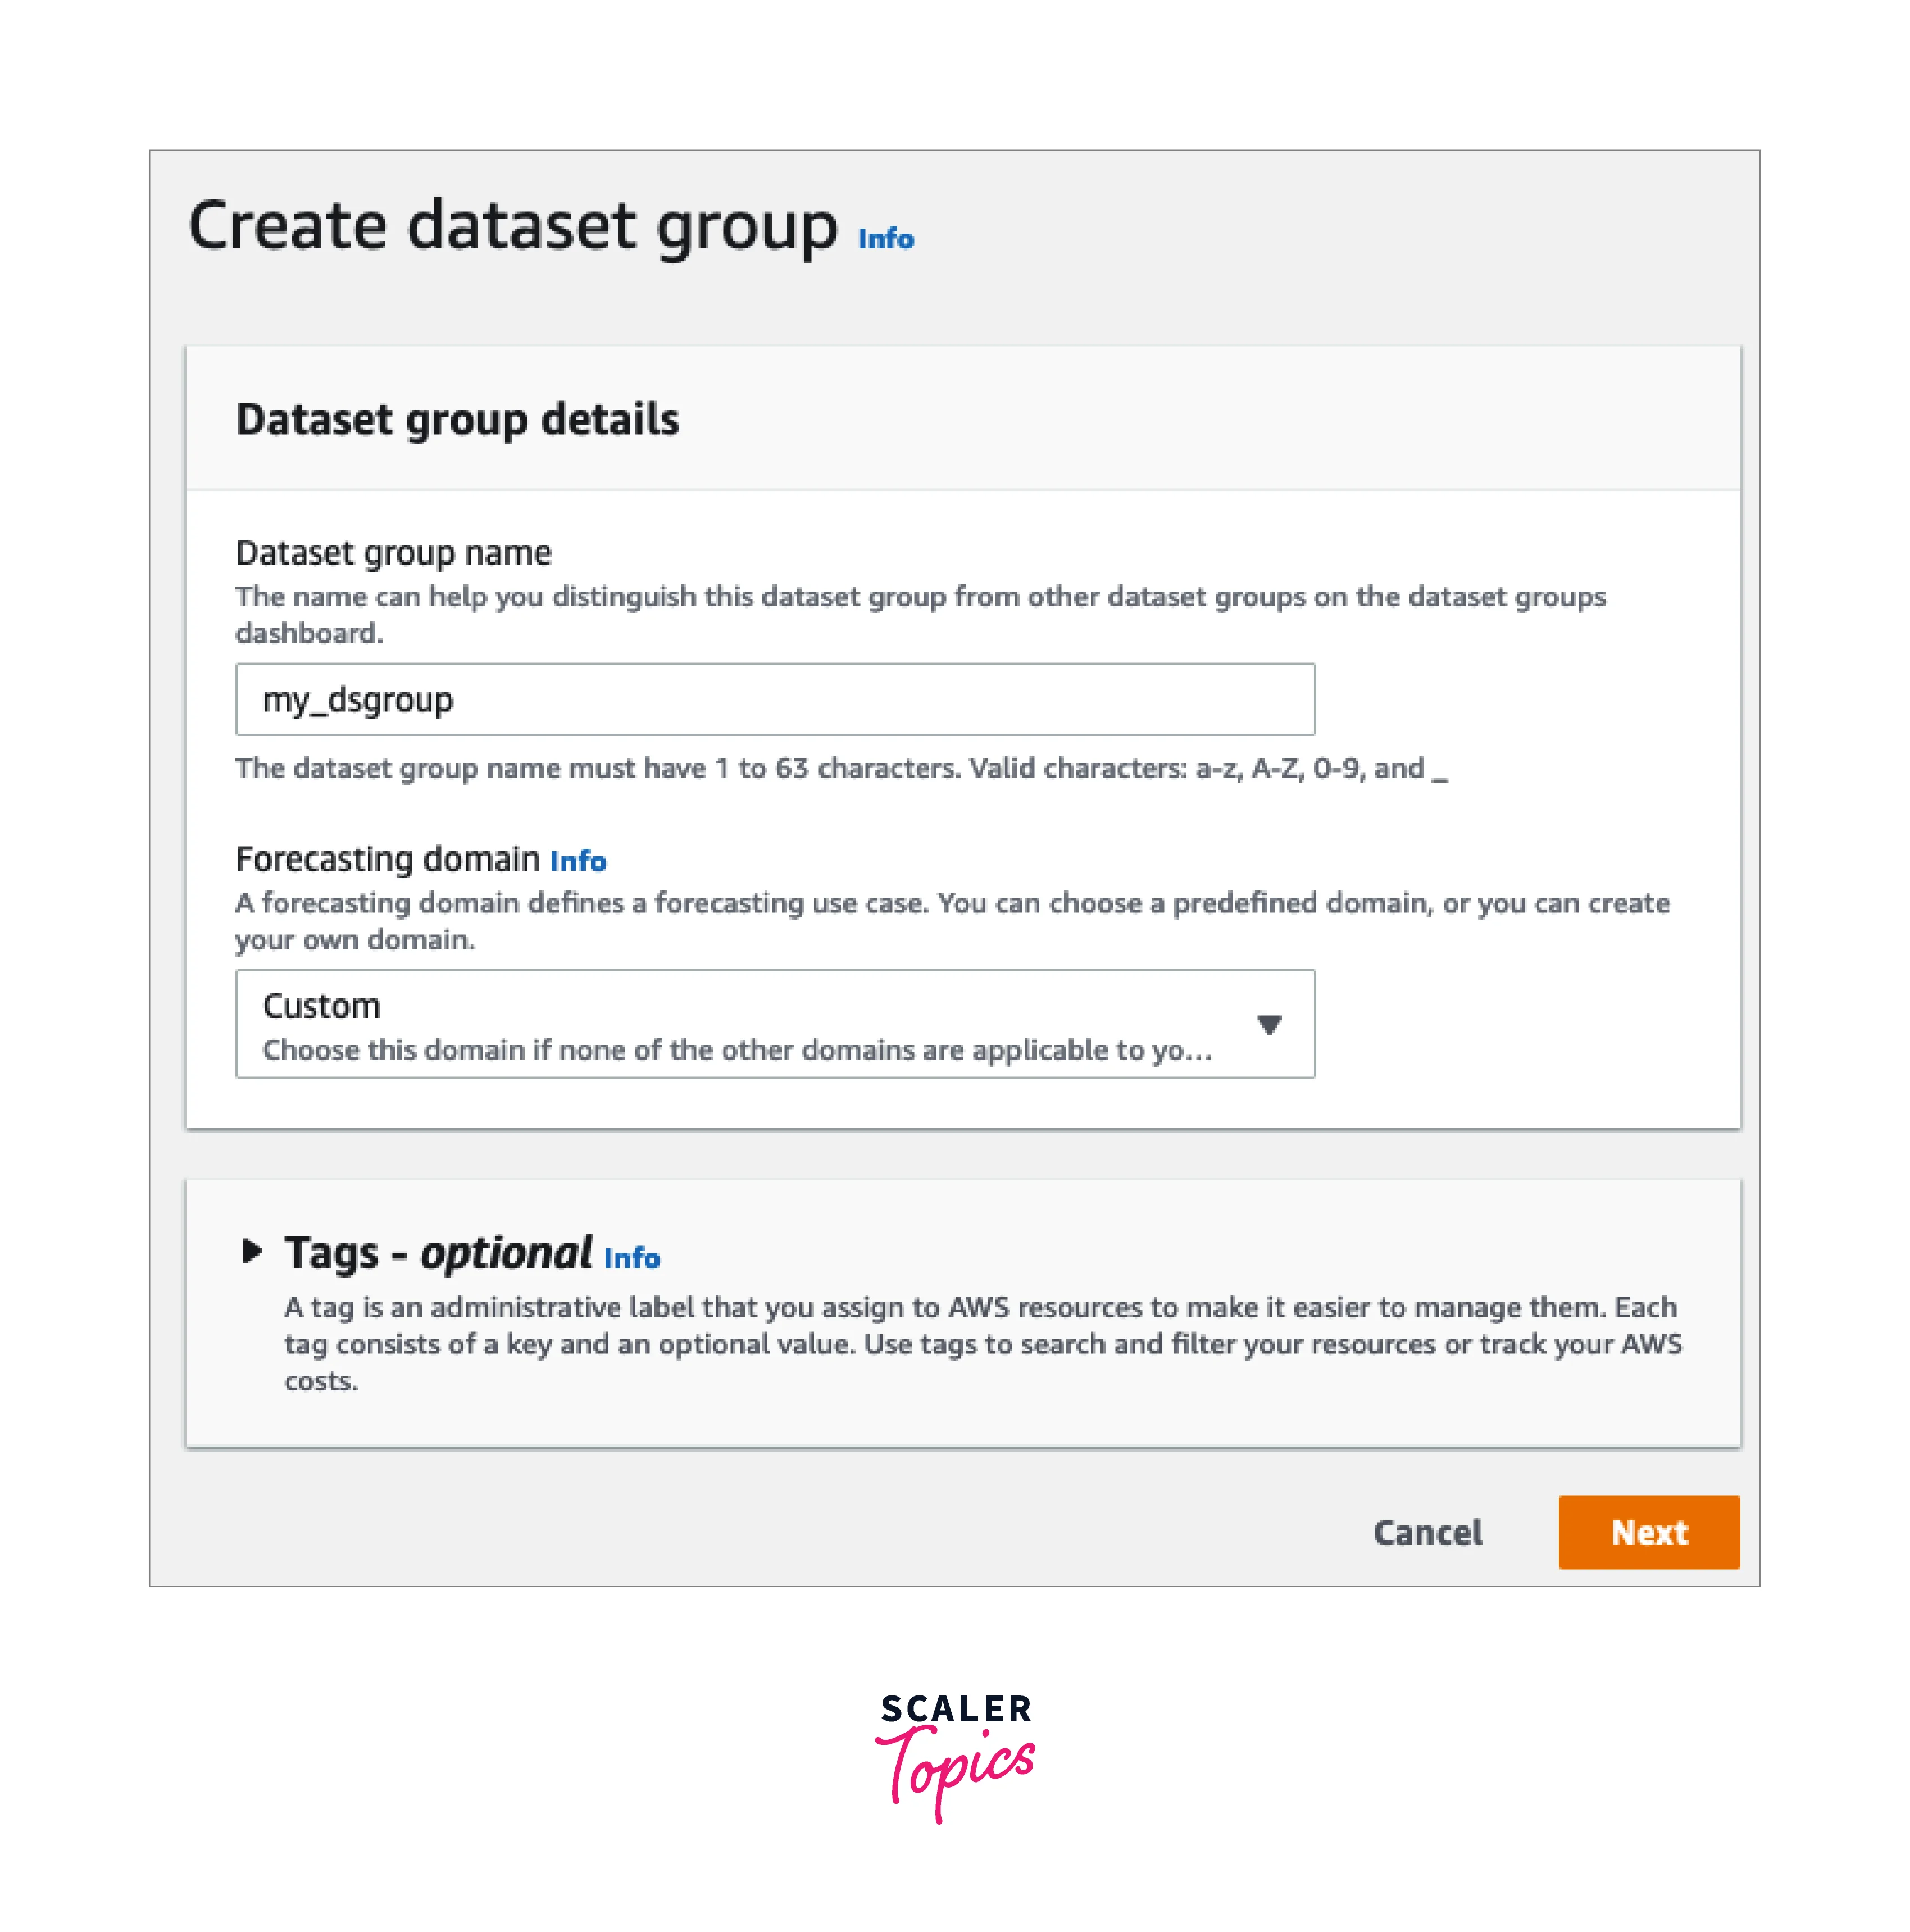The width and height of the screenshot is (1910, 1932).
Task: Click the "Create dataset group" page title
Action: 512,226
